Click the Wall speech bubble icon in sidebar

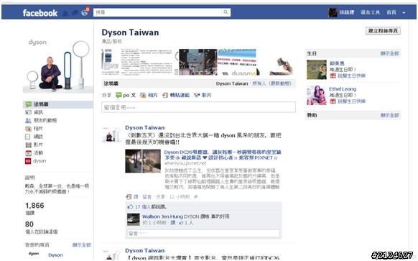(x=28, y=104)
